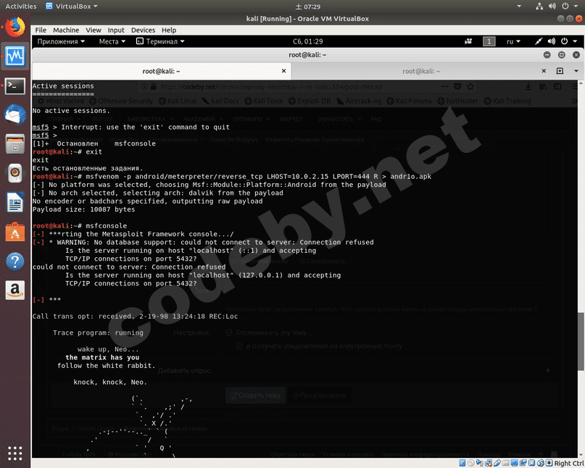
Task: Open the Amazon launcher in the dock
Action: coord(15,290)
